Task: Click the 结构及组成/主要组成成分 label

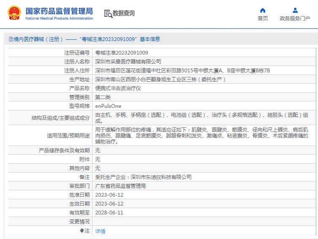Action: pyautogui.click(x=61, y=118)
